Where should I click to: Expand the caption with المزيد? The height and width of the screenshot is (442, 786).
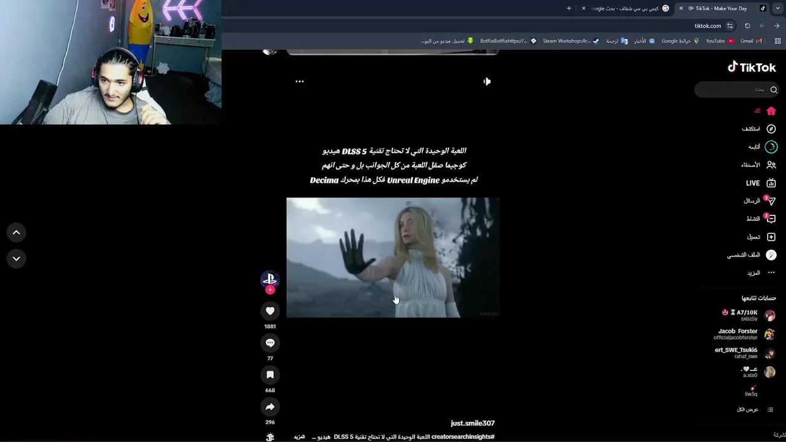click(x=299, y=437)
